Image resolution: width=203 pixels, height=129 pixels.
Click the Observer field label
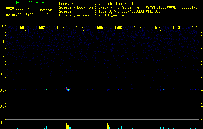66,4
